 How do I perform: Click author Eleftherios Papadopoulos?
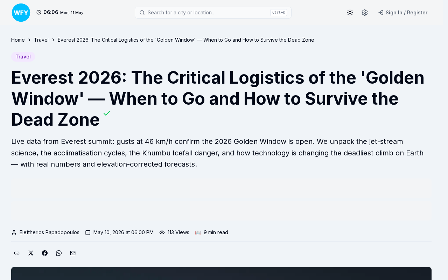pyautogui.click(x=49, y=232)
